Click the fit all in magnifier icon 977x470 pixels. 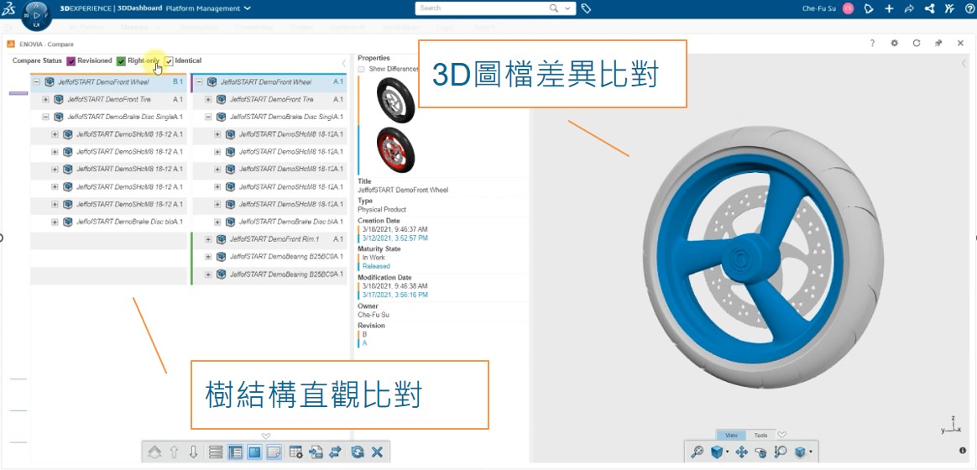[697, 452]
